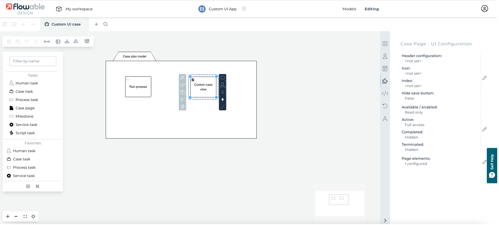Open hamburger menu beside Custom UI App
The image size is (499, 225).
244,9
